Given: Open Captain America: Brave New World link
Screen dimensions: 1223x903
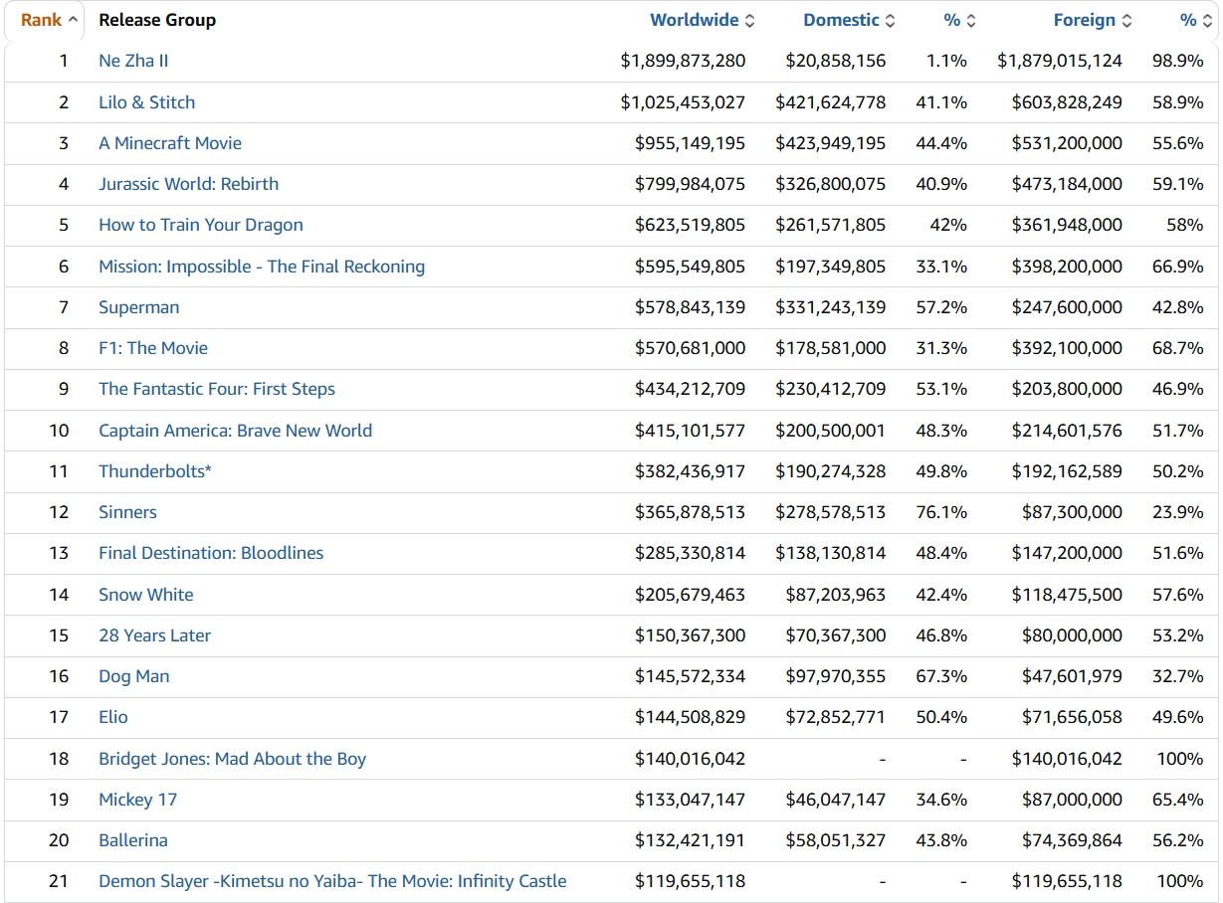Looking at the screenshot, I should click(x=235, y=431).
